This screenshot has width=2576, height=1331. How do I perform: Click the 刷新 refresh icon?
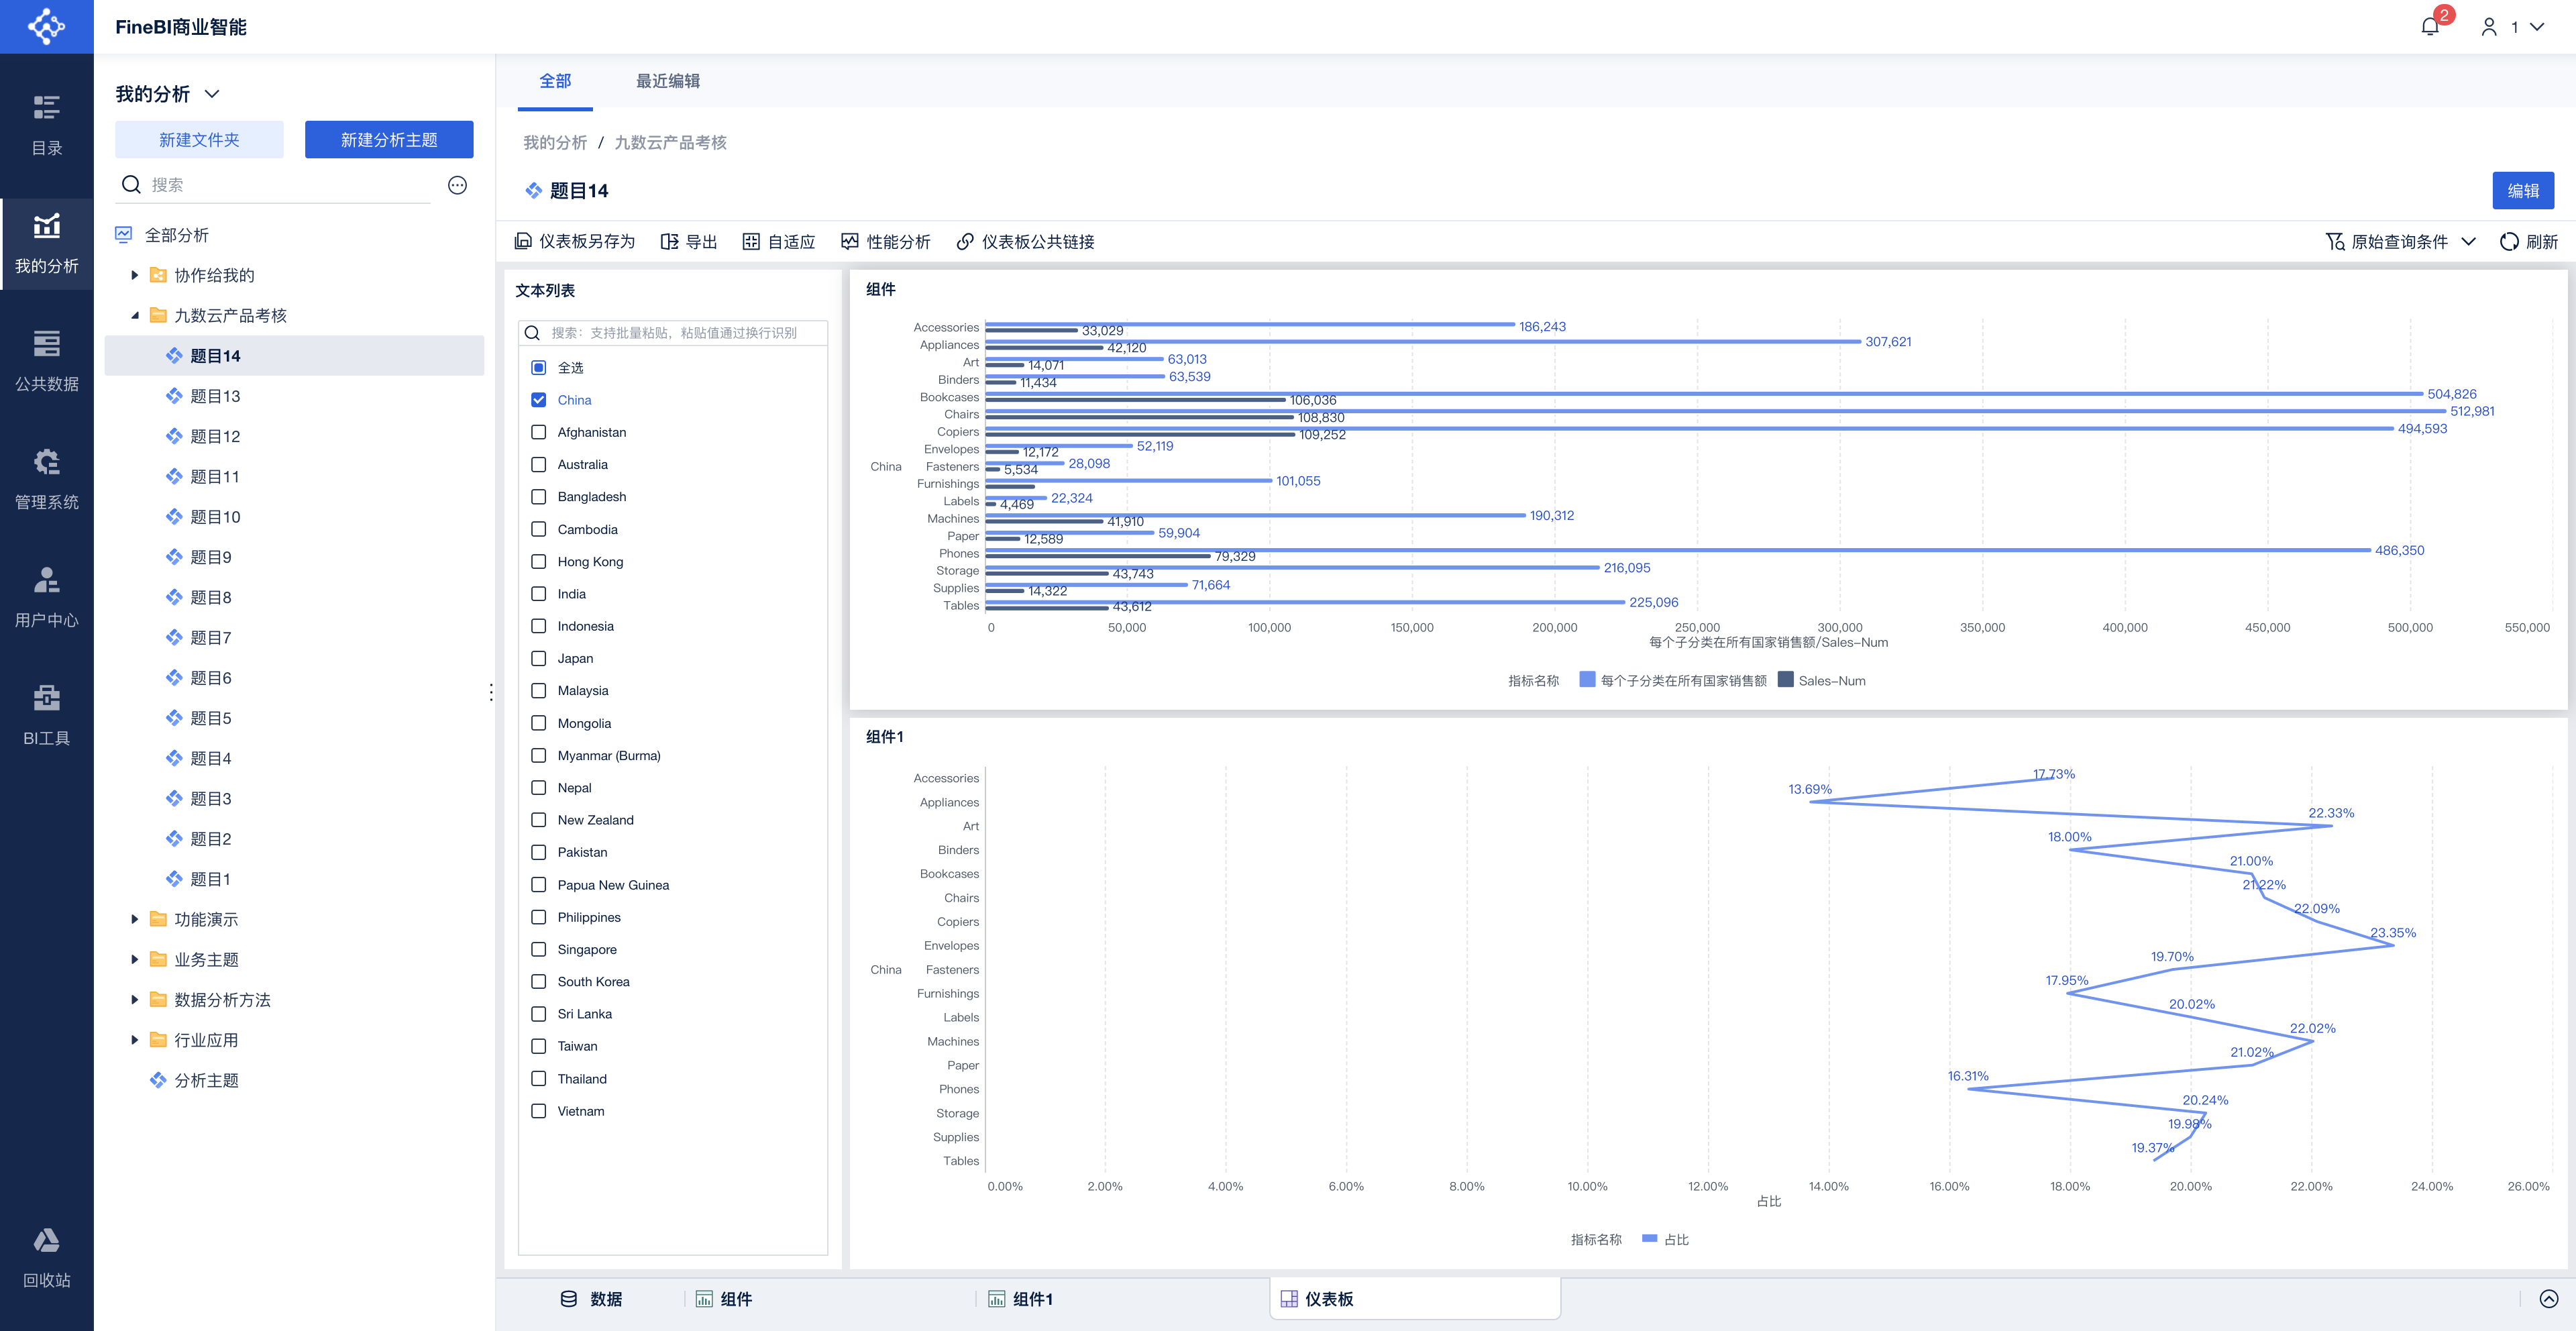[x=2509, y=242]
